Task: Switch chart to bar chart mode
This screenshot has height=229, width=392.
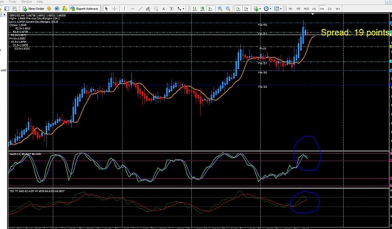Action: click(195, 9)
